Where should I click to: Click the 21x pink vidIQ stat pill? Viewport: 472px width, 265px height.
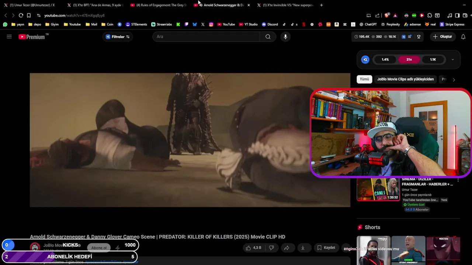tap(409, 60)
